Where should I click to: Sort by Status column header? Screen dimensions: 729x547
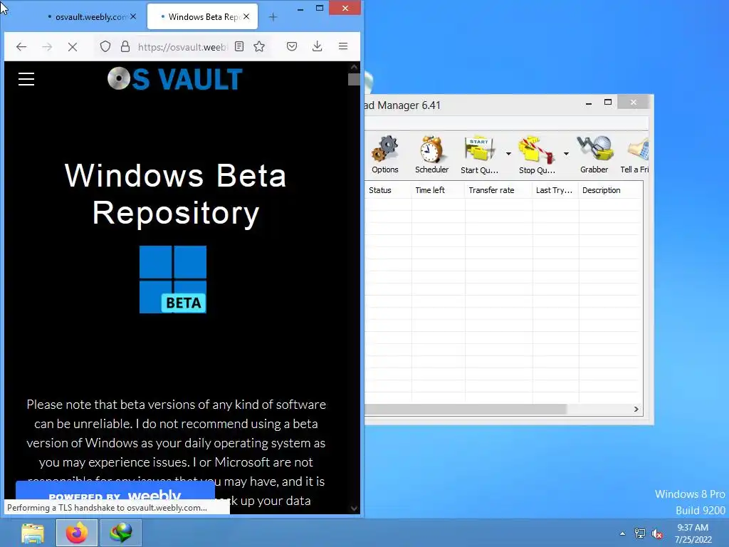click(388, 190)
